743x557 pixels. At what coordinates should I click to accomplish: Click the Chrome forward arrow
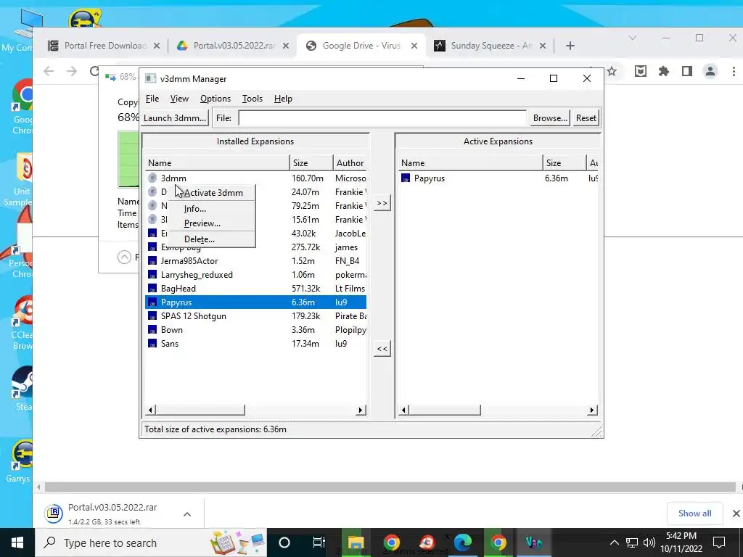[x=72, y=72]
